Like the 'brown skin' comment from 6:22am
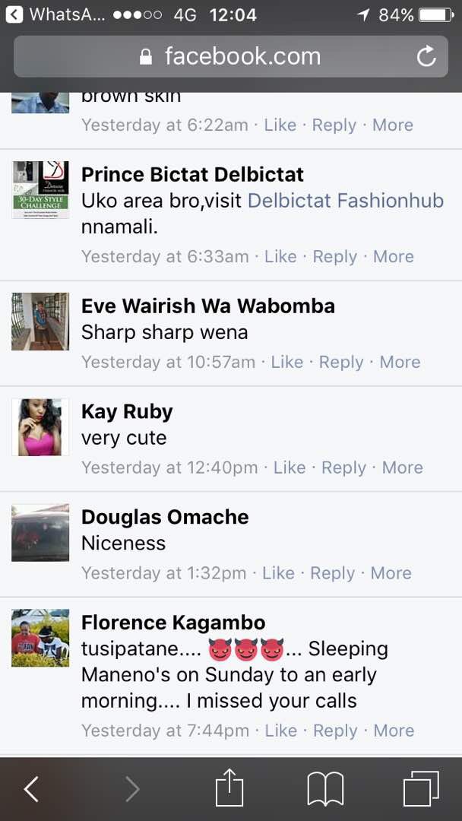 tap(280, 125)
